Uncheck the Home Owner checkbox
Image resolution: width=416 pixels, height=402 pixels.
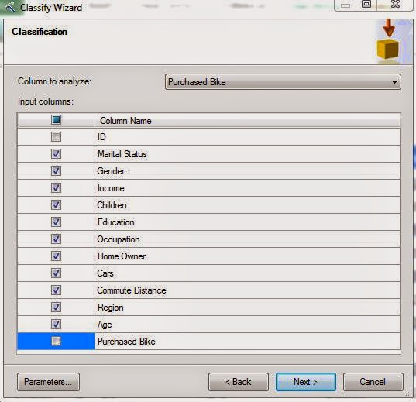[56, 256]
